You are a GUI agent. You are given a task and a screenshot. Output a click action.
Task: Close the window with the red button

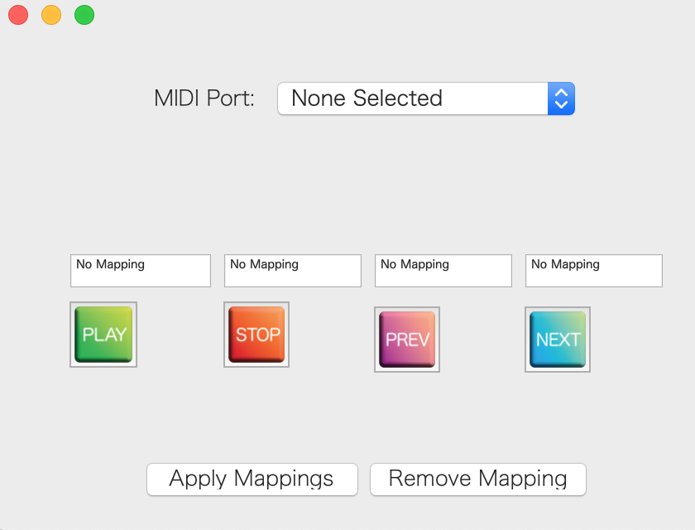tap(18, 15)
